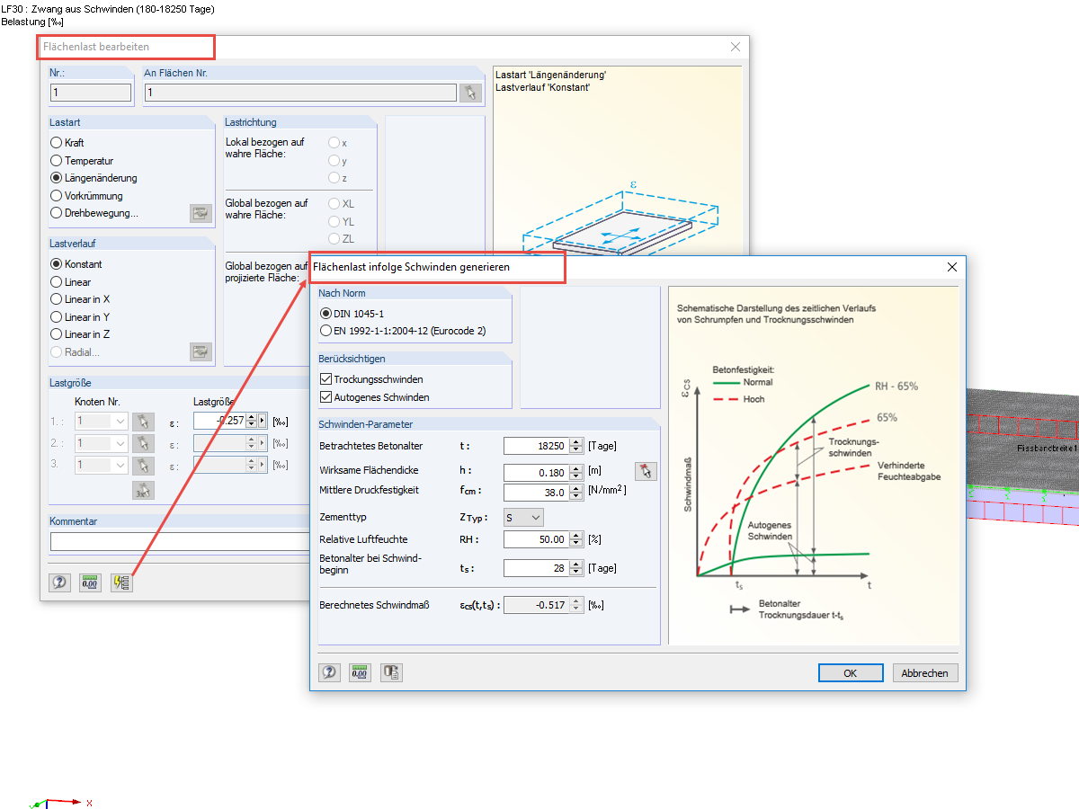Viewport: 1079px width, 809px height.
Task: Click the 3x node picker icon
Action: [x=142, y=490]
